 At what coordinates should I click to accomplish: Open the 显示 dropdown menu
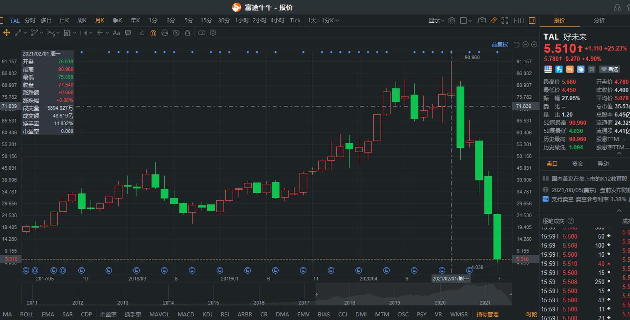pos(436,20)
